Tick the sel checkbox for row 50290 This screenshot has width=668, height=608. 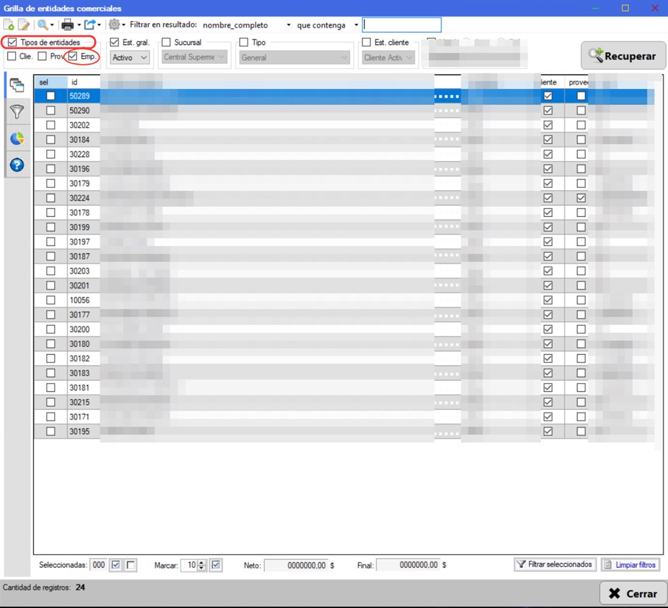click(50, 111)
